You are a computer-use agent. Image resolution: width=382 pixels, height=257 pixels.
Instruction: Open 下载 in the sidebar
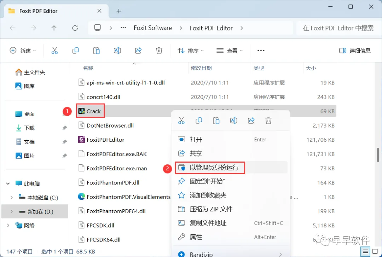(x=25, y=128)
